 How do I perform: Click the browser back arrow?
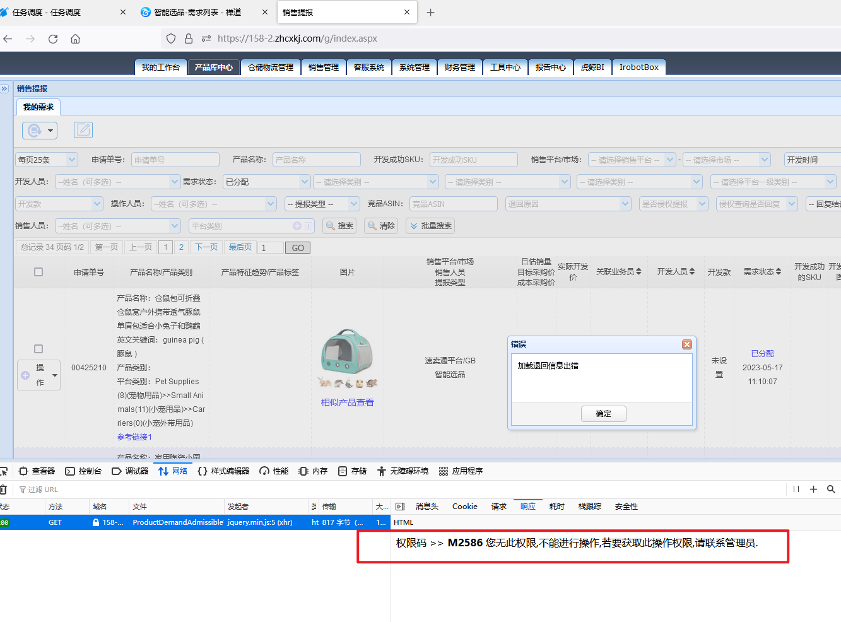click(8, 38)
